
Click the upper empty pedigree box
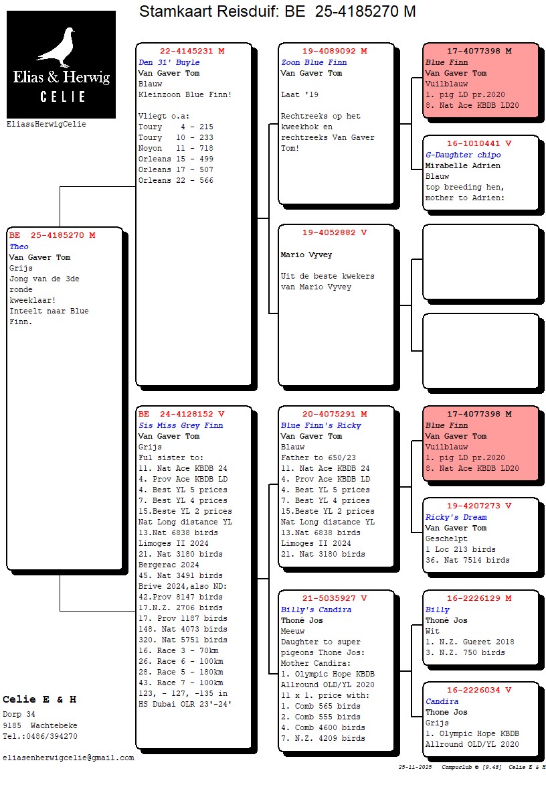480,261
